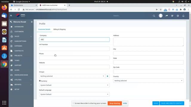Click the Company input field
Screen dimensions: 191x107
point(74,40)
